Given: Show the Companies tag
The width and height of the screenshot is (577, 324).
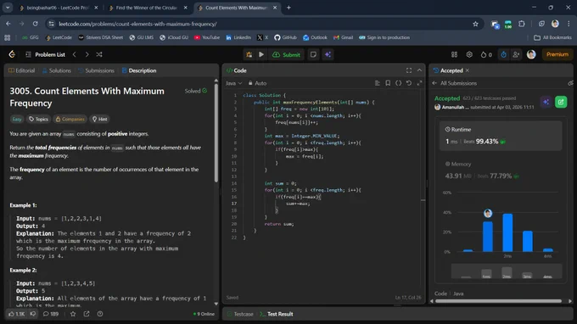Looking at the screenshot, I should [x=70, y=119].
